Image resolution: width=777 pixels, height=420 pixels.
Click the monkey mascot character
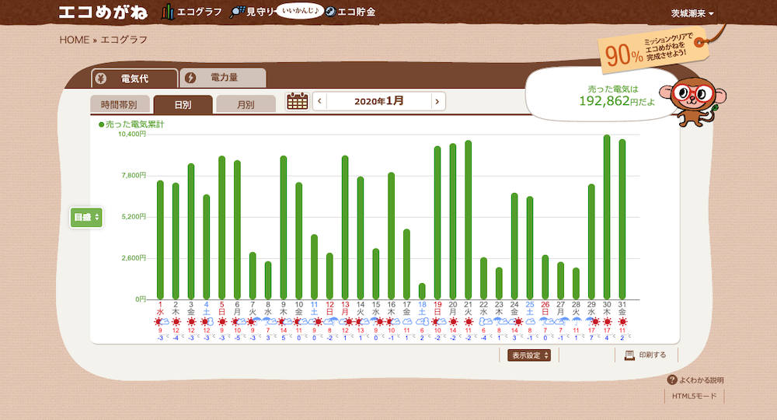pyautogui.click(x=692, y=102)
